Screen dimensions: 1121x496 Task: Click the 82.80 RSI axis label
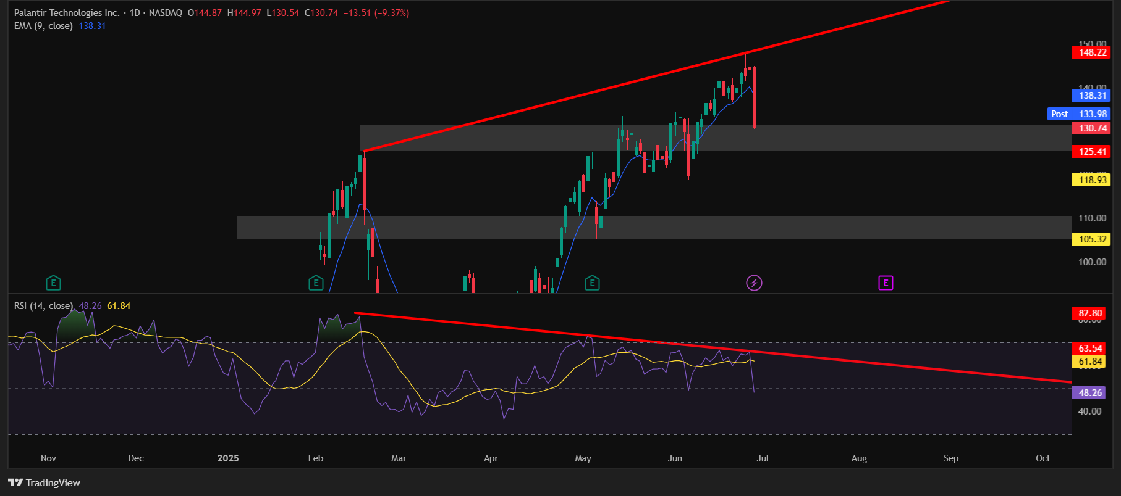(1089, 313)
